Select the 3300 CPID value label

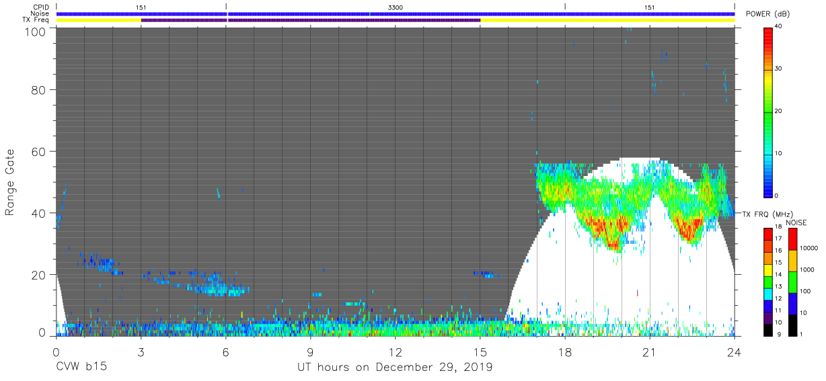coord(396,7)
